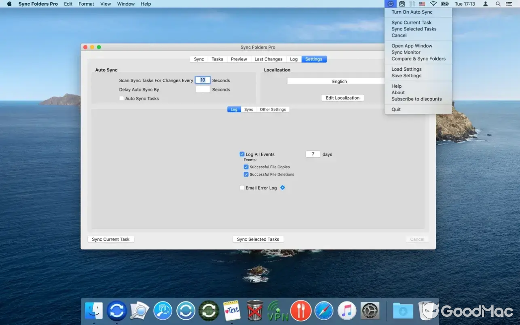Click the US flag input source icon
Image resolution: width=520 pixels, height=325 pixels.
[422, 4]
